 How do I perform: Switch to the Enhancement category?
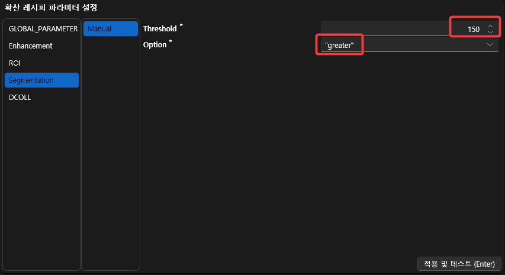pyautogui.click(x=31, y=46)
